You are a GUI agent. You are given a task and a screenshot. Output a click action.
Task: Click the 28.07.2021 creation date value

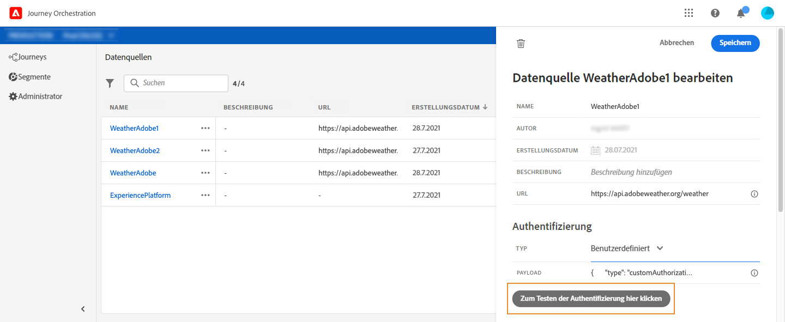pyautogui.click(x=621, y=150)
